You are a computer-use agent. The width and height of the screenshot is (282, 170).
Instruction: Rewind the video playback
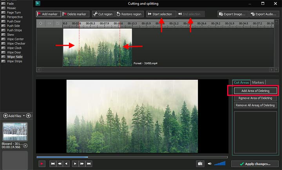[x=60, y=163]
